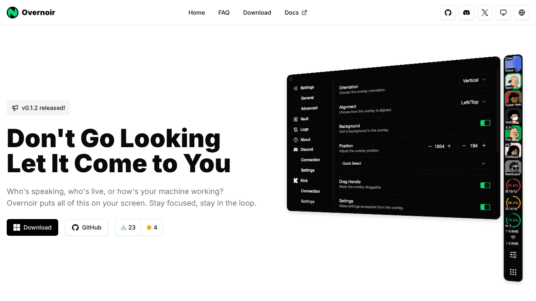
Task: Click the megaphone icon in release badge
Action: [15, 108]
